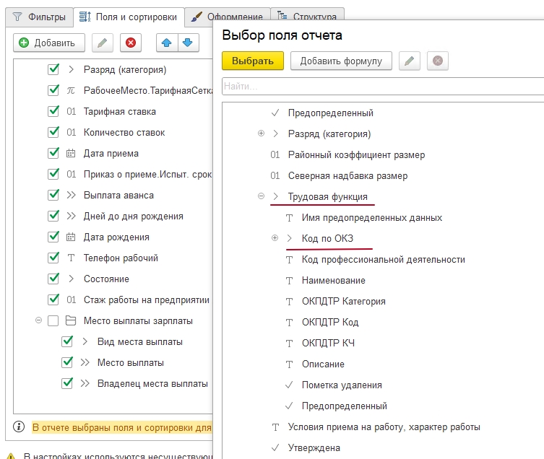Select Трудовая функция field
Screen dimensions: 544x459
click(327, 196)
